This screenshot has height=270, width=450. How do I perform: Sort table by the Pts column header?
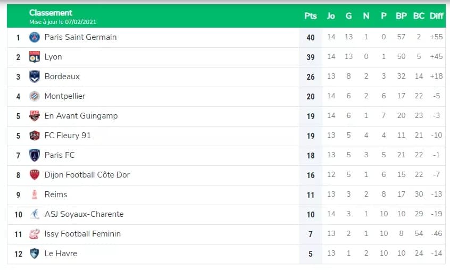[311, 16]
